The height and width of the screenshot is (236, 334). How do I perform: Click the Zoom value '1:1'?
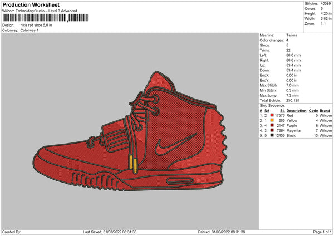(323, 23)
